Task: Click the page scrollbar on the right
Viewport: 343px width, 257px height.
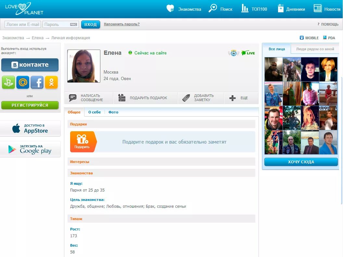Action: [x=341, y=141]
